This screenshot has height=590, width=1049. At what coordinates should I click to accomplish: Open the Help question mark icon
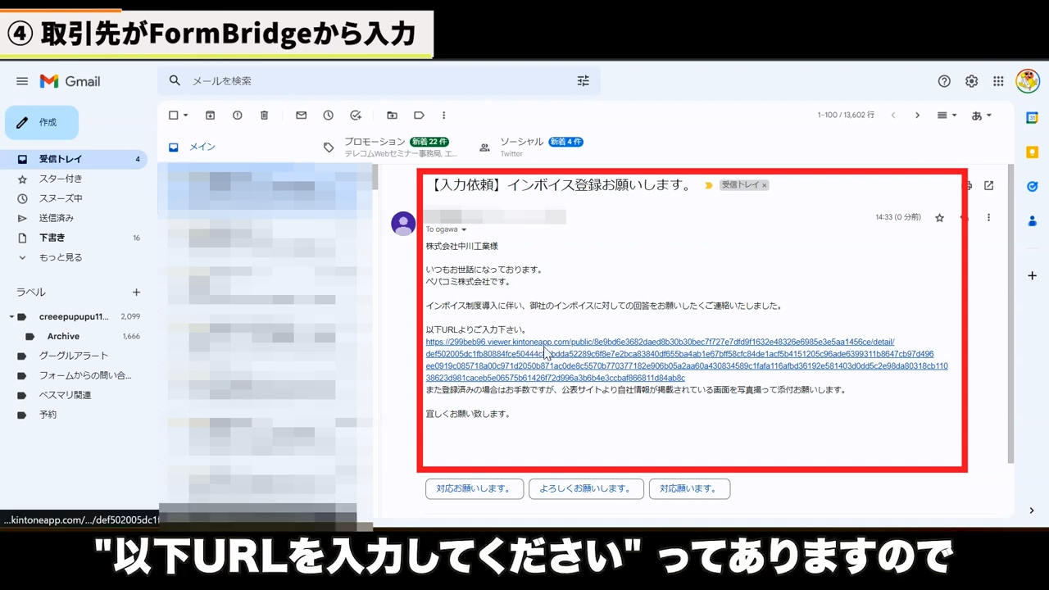944,81
